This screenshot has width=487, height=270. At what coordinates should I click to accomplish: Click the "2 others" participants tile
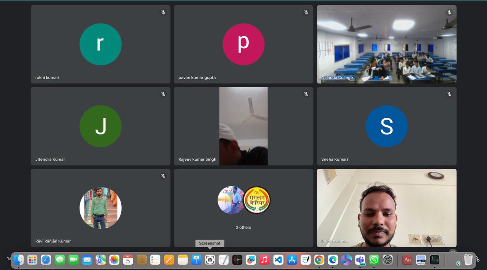(x=243, y=208)
